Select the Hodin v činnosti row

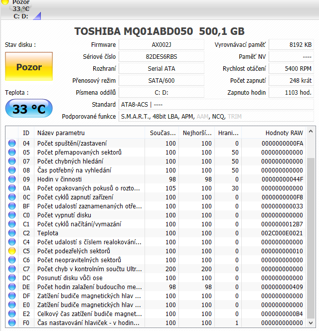(x=156, y=179)
